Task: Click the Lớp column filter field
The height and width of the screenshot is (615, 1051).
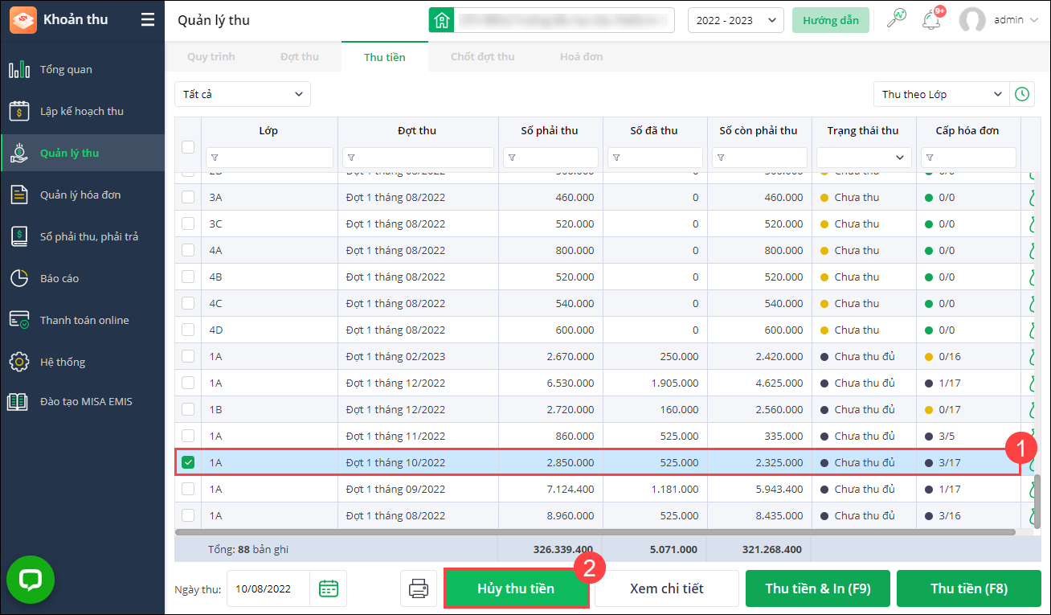Action: 269,158
